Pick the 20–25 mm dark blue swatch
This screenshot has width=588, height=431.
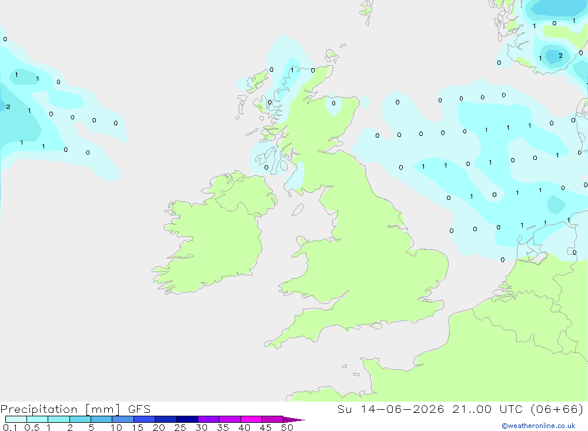tap(166, 419)
